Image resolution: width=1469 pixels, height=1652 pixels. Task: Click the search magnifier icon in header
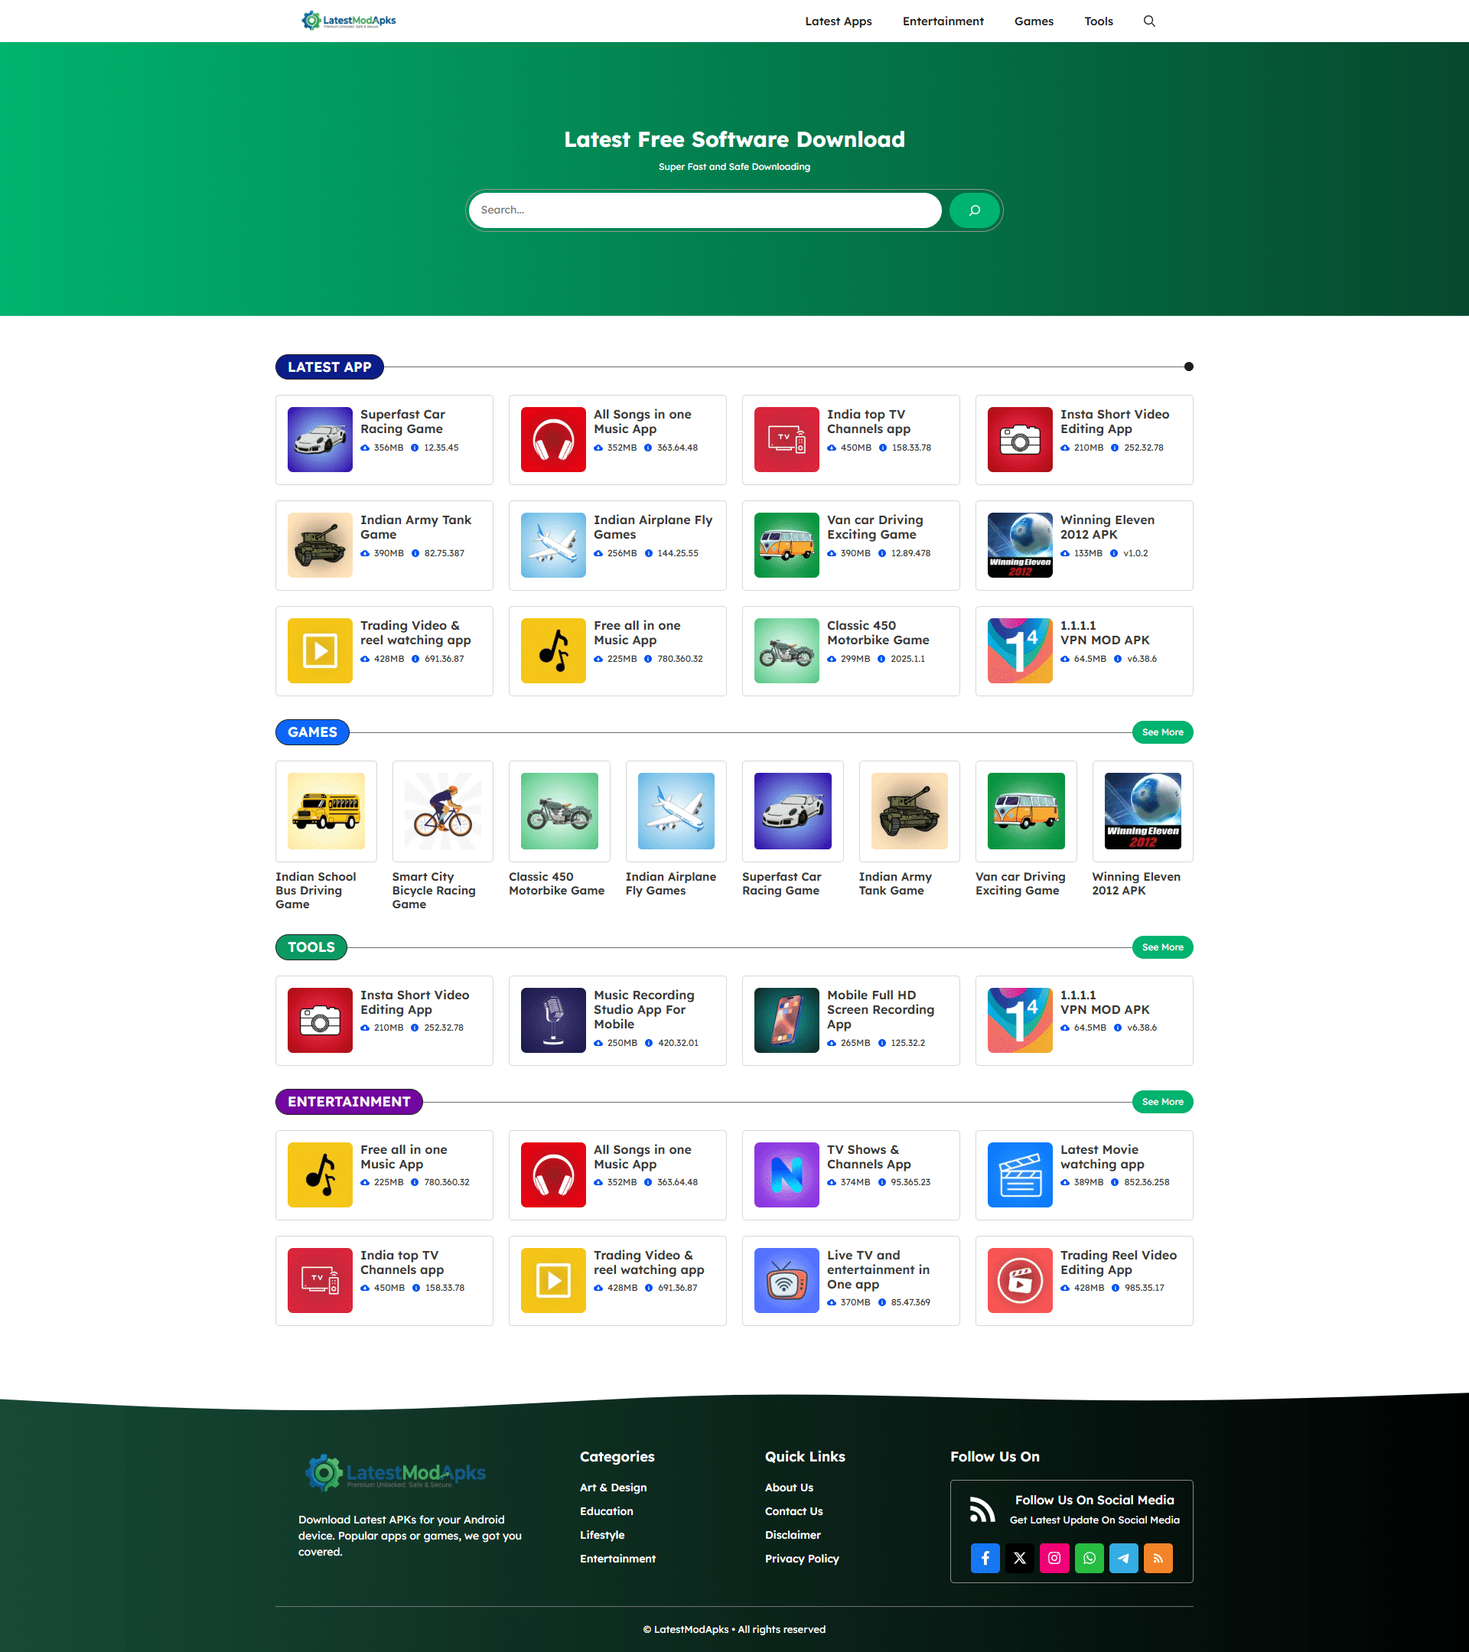pos(1149,21)
